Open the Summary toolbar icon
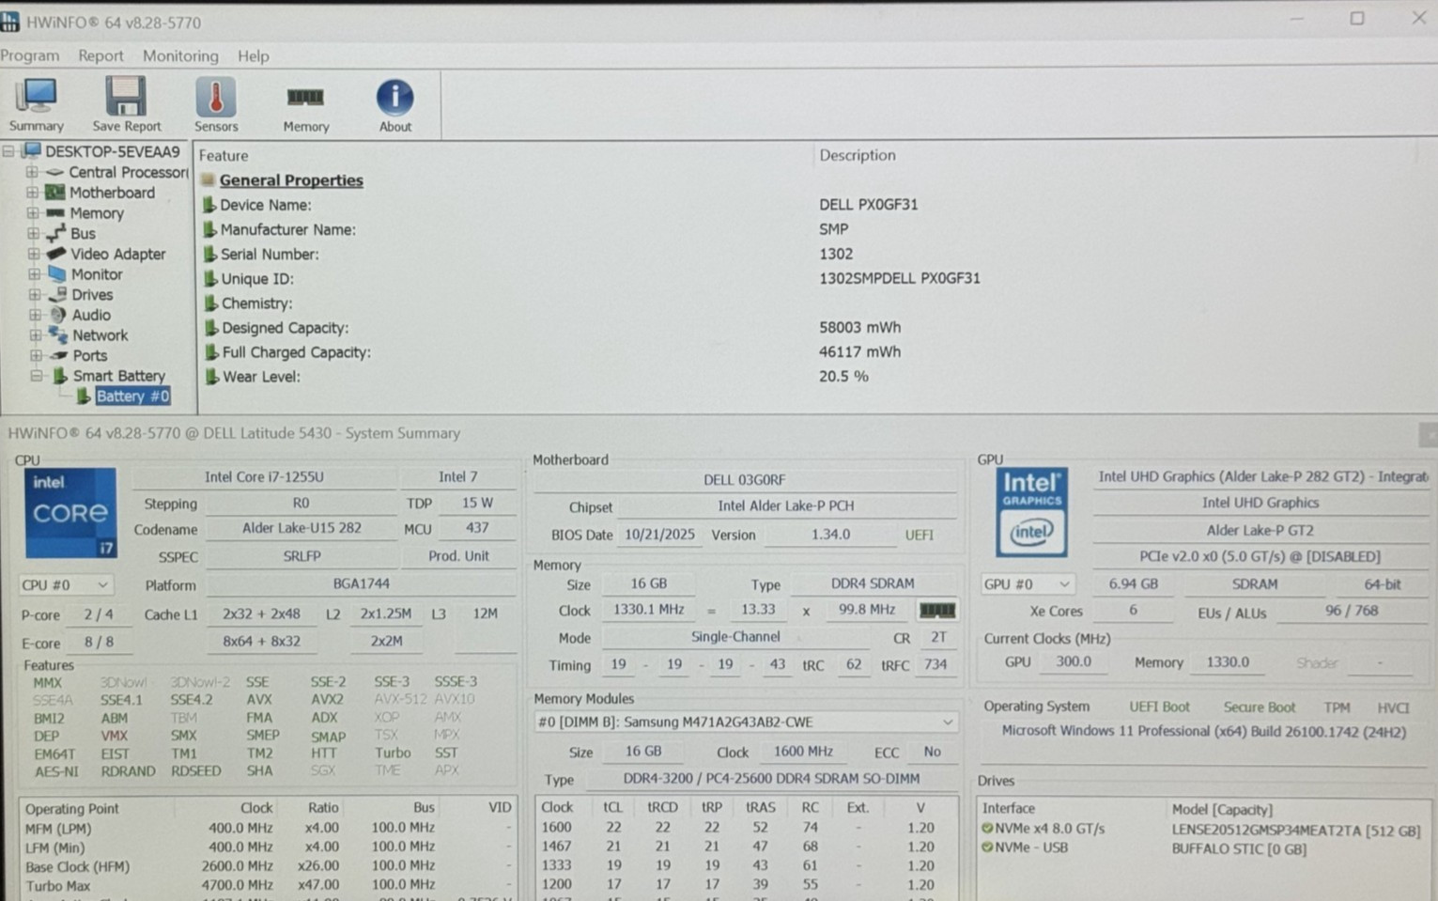The height and width of the screenshot is (901, 1438). [36, 96]
